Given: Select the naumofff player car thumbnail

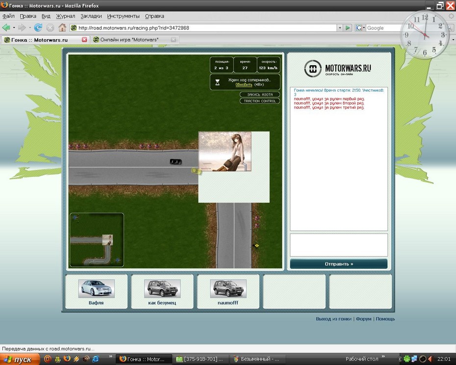Looking at the screenshot, I should (228, 288).
